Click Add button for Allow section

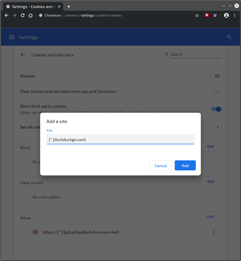210,216
